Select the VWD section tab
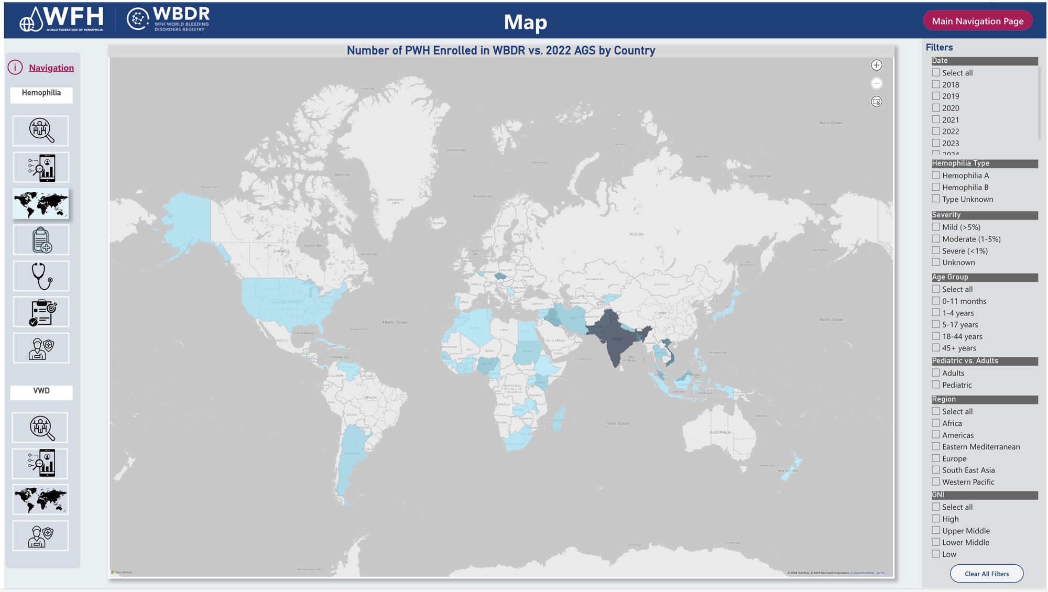1048x592 pixels. (x=41, y=391)
